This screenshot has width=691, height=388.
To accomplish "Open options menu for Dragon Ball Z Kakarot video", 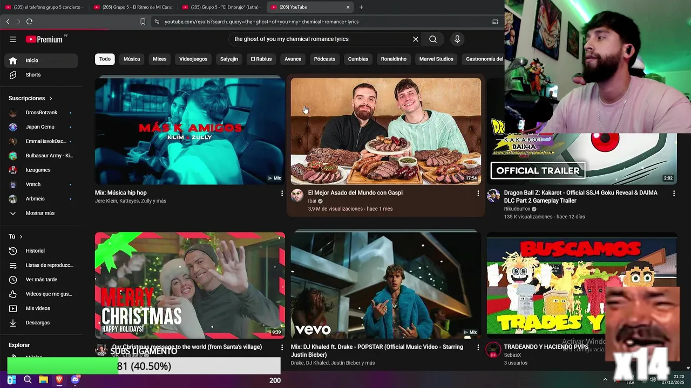I will click(674, 193).
